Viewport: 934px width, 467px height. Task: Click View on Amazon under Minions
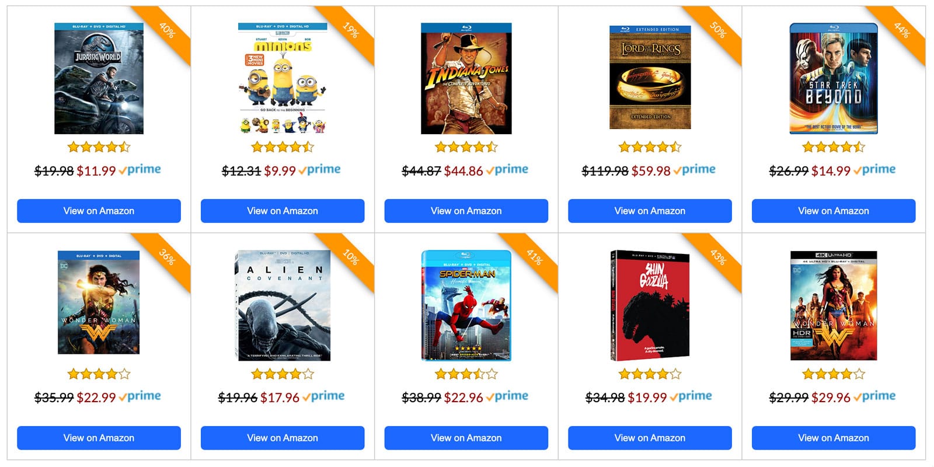coord(283,211)
